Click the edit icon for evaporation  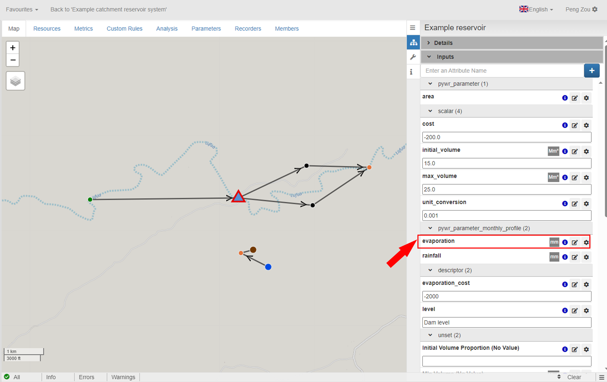[574, 242]
